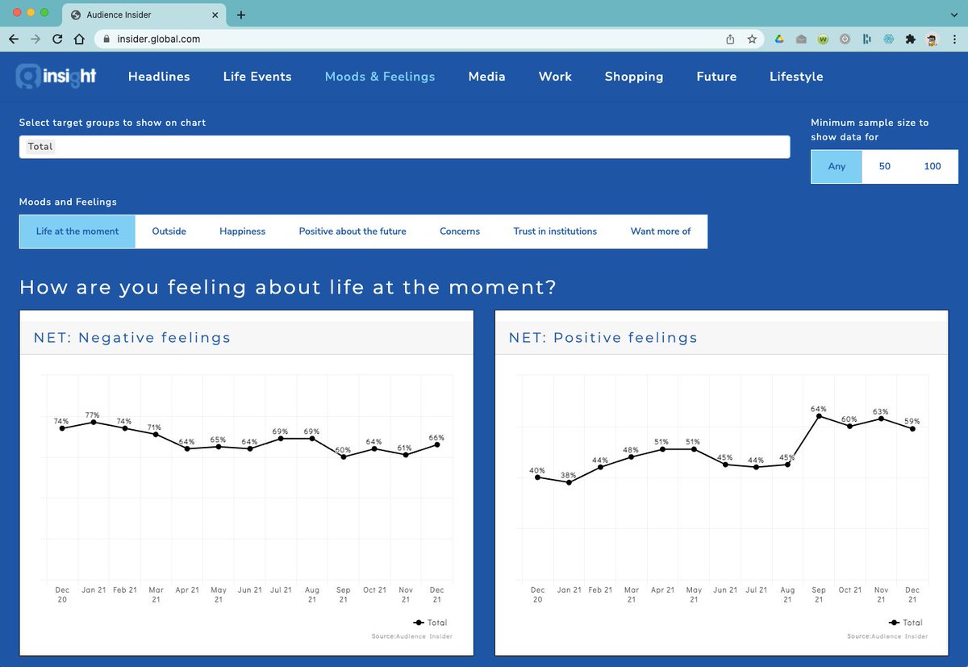Click the 64% Sep 21 point on Positive chart
968x667 pixels.
pos(819,416)
